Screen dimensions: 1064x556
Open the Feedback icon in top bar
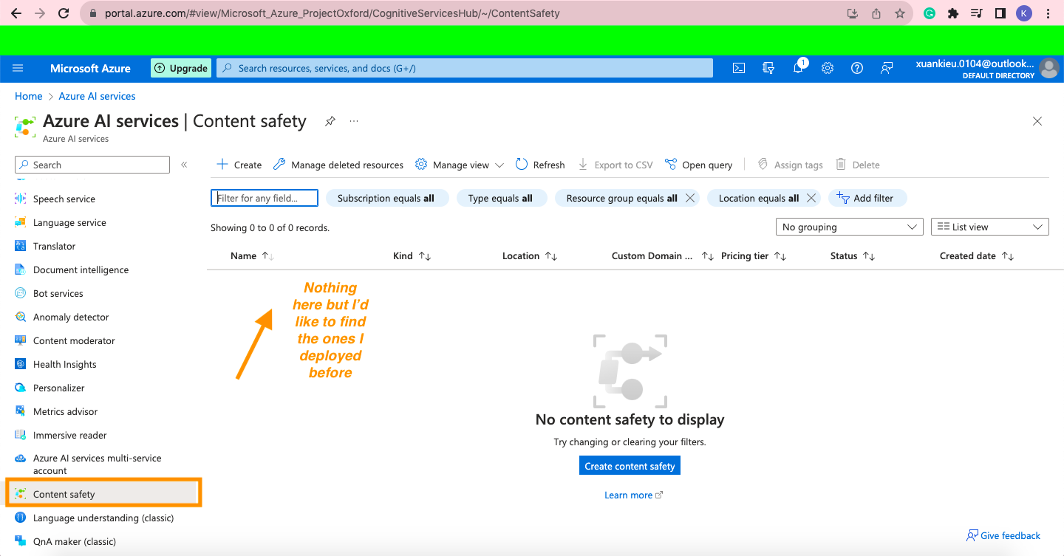(887, 68)
